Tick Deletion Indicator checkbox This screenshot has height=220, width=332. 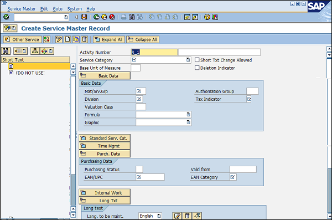pos(197,68)
